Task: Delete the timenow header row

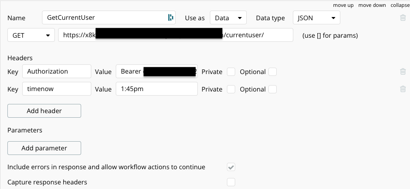Action: pyautogui.click(x=403, y=89)
